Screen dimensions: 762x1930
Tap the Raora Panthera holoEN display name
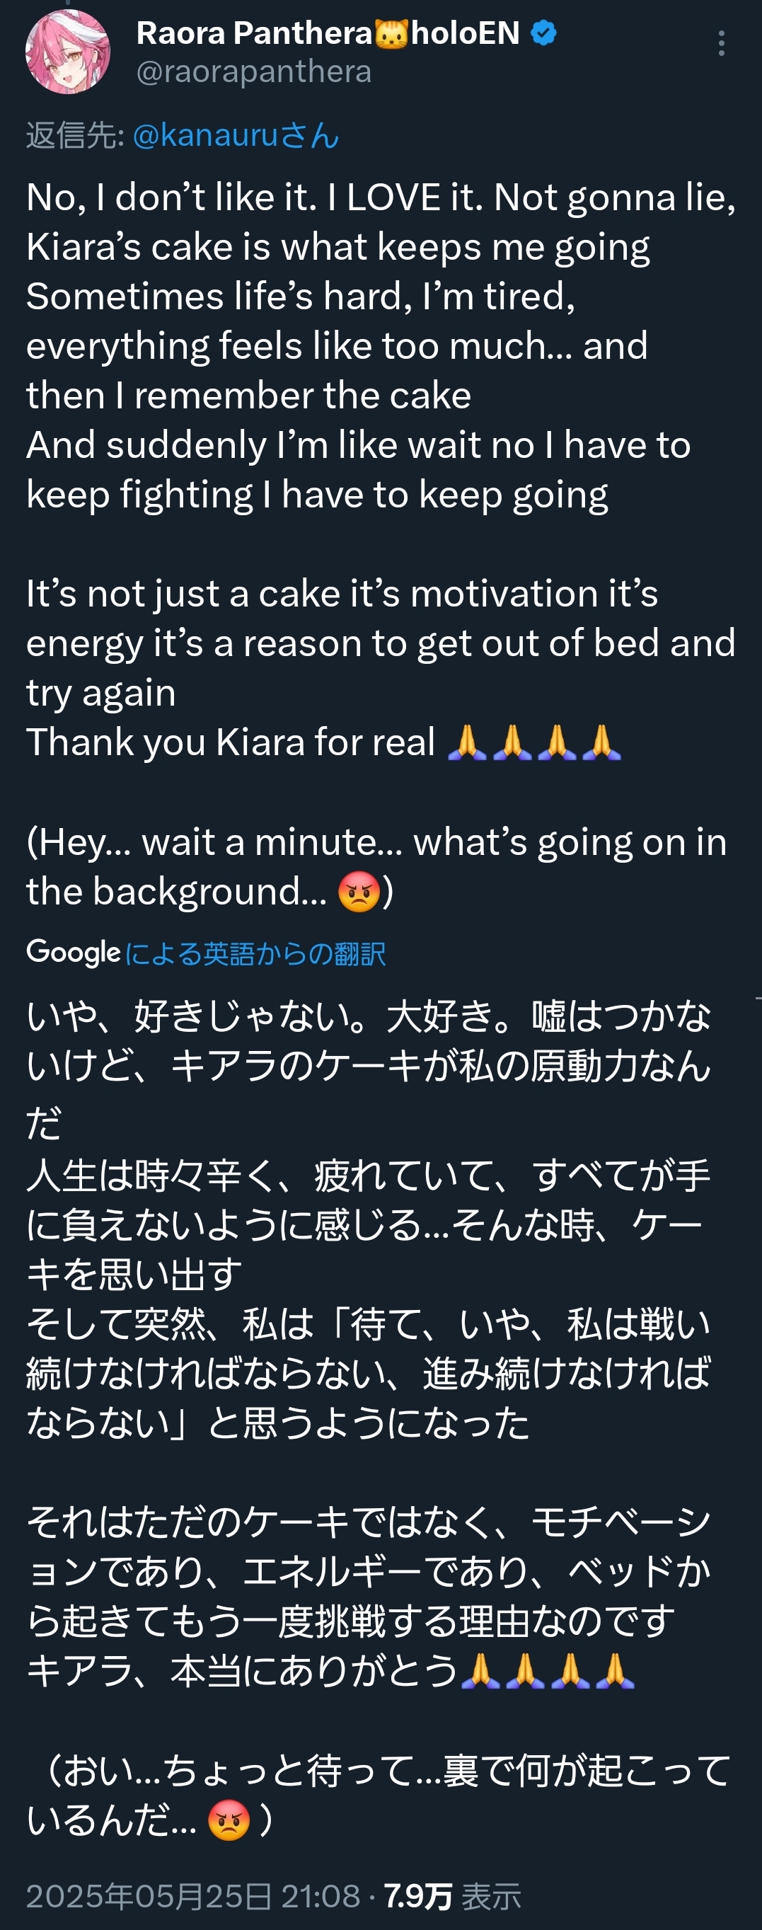[328, 33]
